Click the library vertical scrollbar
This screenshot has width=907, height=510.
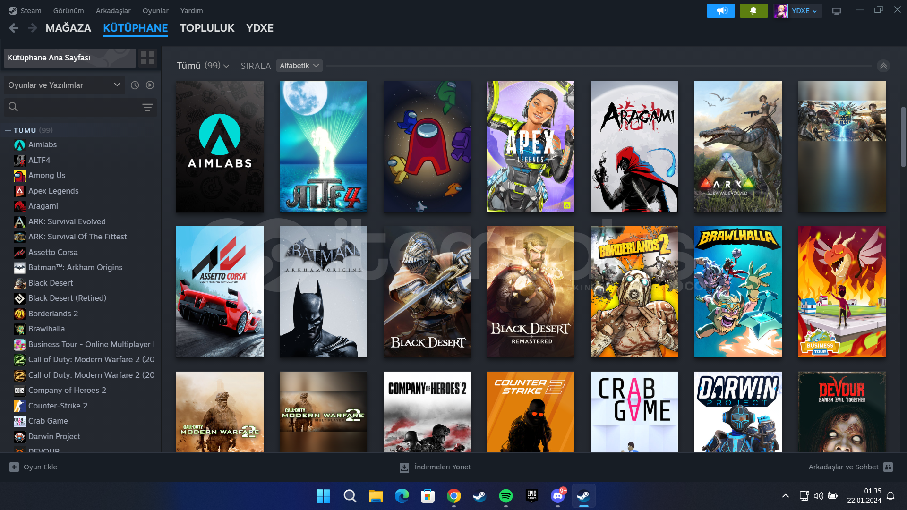coord(903,137)
